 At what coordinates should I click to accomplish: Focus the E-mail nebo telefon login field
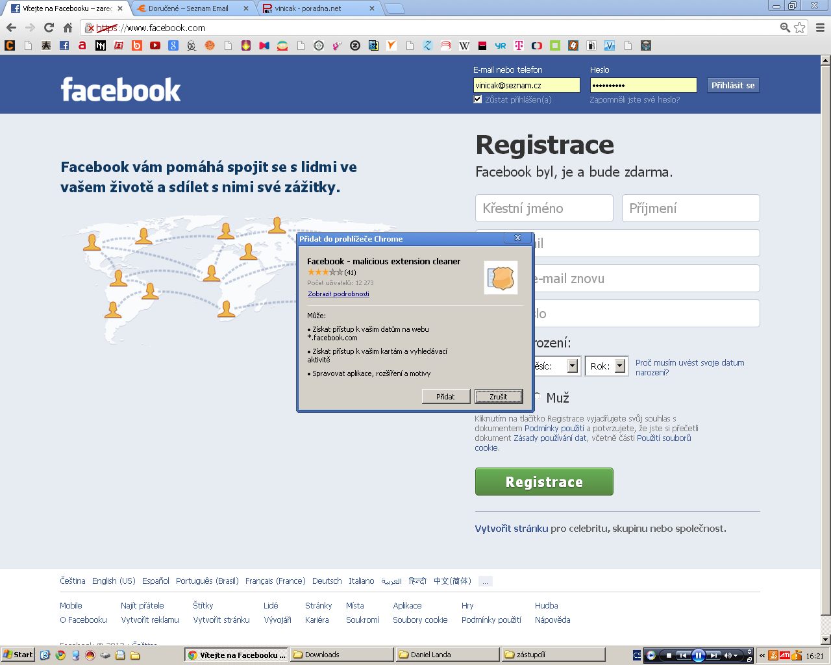(x=527, y=85)
